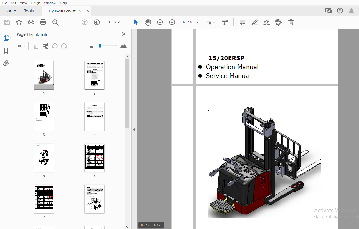Open the Attachments paperclip panel
The width and height of the screenshot is (359, 229).
6,64
